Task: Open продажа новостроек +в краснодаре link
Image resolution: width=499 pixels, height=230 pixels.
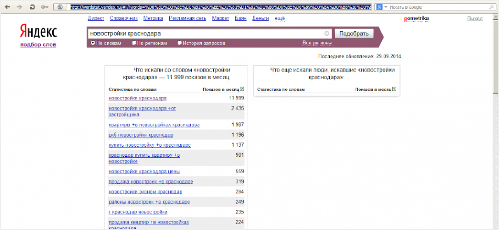Action: (x=151, y=181)
